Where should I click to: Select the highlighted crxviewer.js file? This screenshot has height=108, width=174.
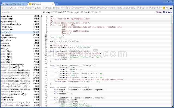20,32
